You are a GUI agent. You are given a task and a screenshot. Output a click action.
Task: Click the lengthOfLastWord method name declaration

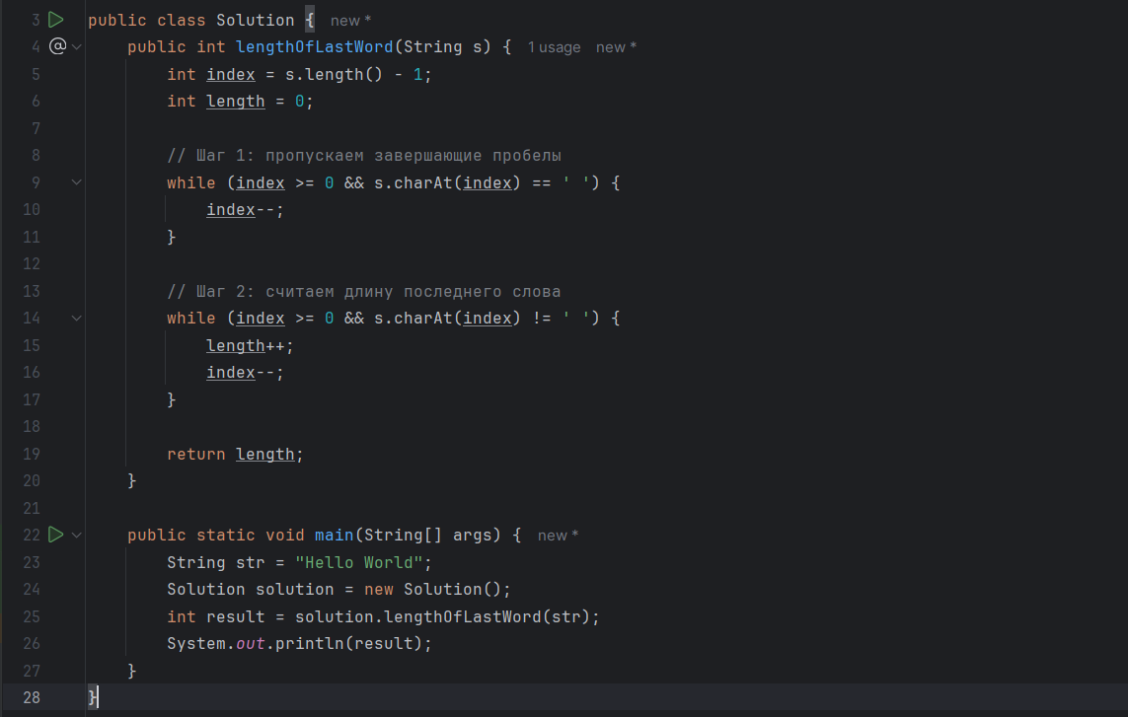[315, 46]
